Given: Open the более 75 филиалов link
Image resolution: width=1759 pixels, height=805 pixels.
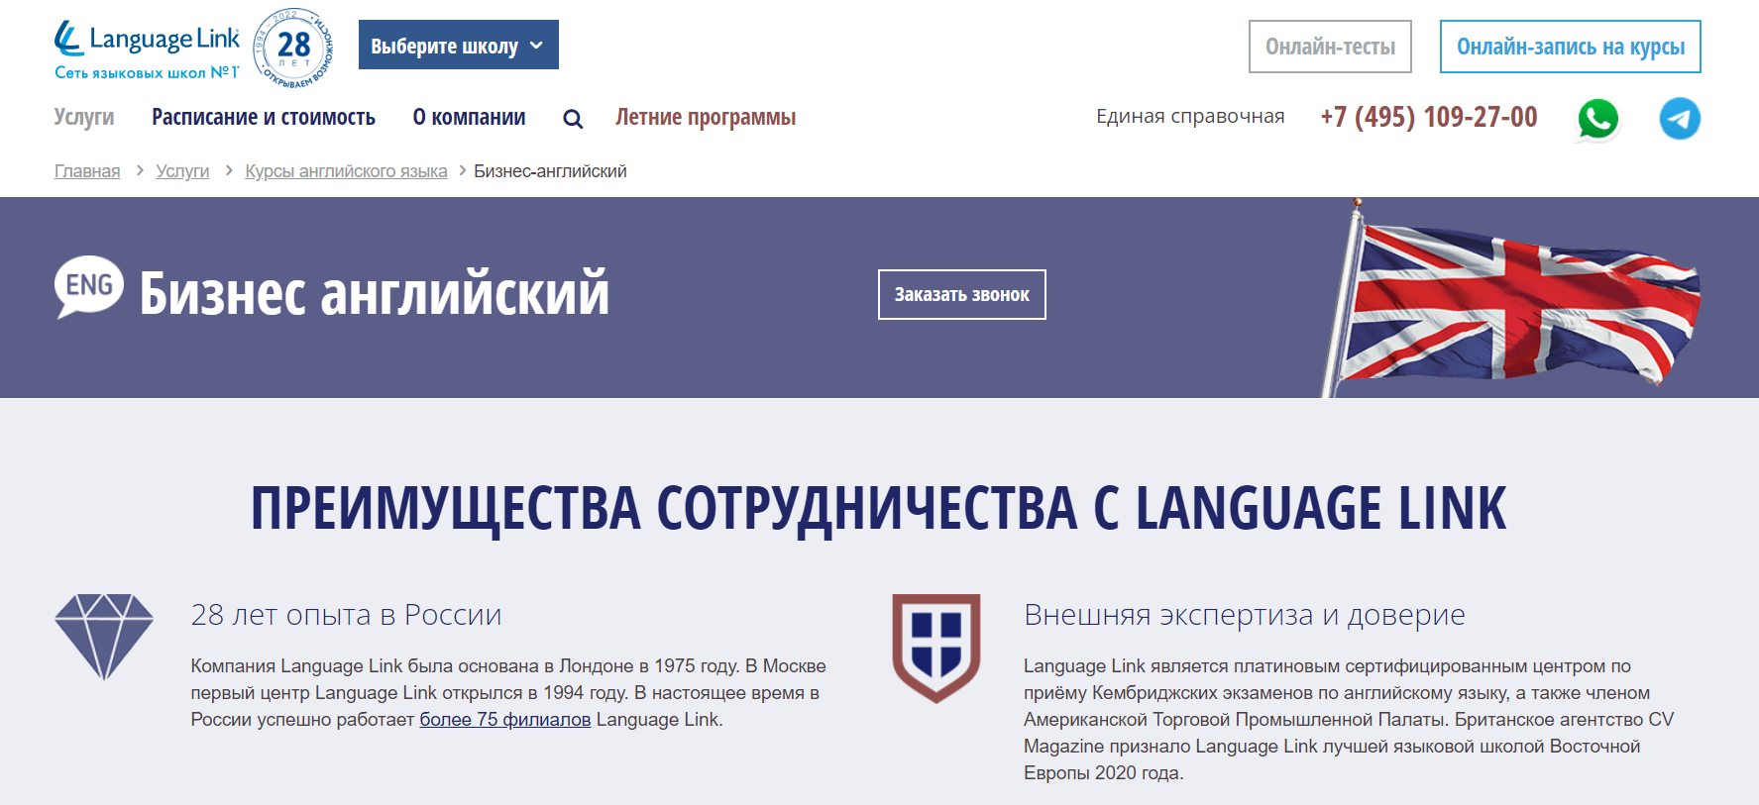Looking at the screenshot, I should click(505, 720).
